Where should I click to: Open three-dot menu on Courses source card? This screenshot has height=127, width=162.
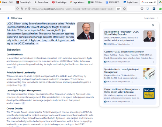[x=153, y=62]
